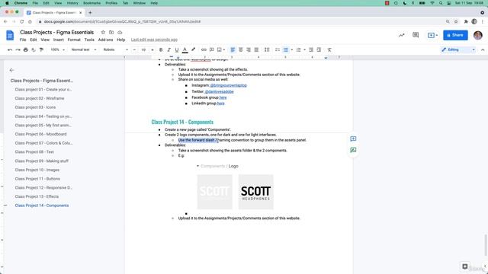Image resolution: width=488 pixels, height=274 pixels.
Task: Open numbered list style dropdown arrow
Action: pyautogui.click(x=304, y=49)
